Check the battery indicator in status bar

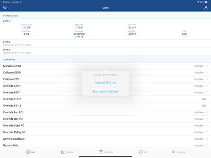[x=206, y=2]
